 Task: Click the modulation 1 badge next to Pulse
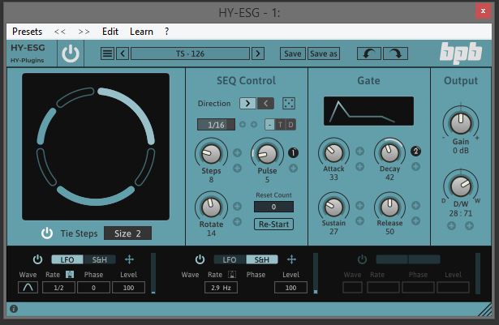tap(293, 152)
